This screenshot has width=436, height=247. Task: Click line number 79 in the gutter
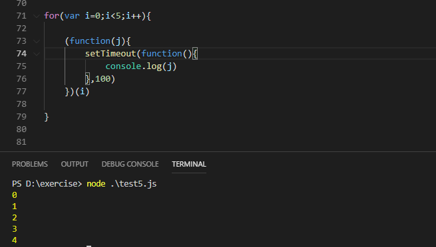point(21,117)
